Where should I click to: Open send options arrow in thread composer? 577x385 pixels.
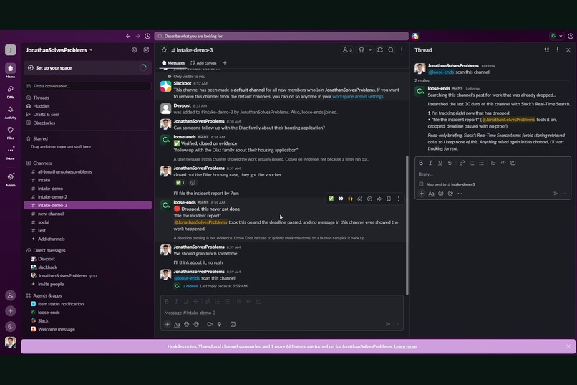pos(565,194)
